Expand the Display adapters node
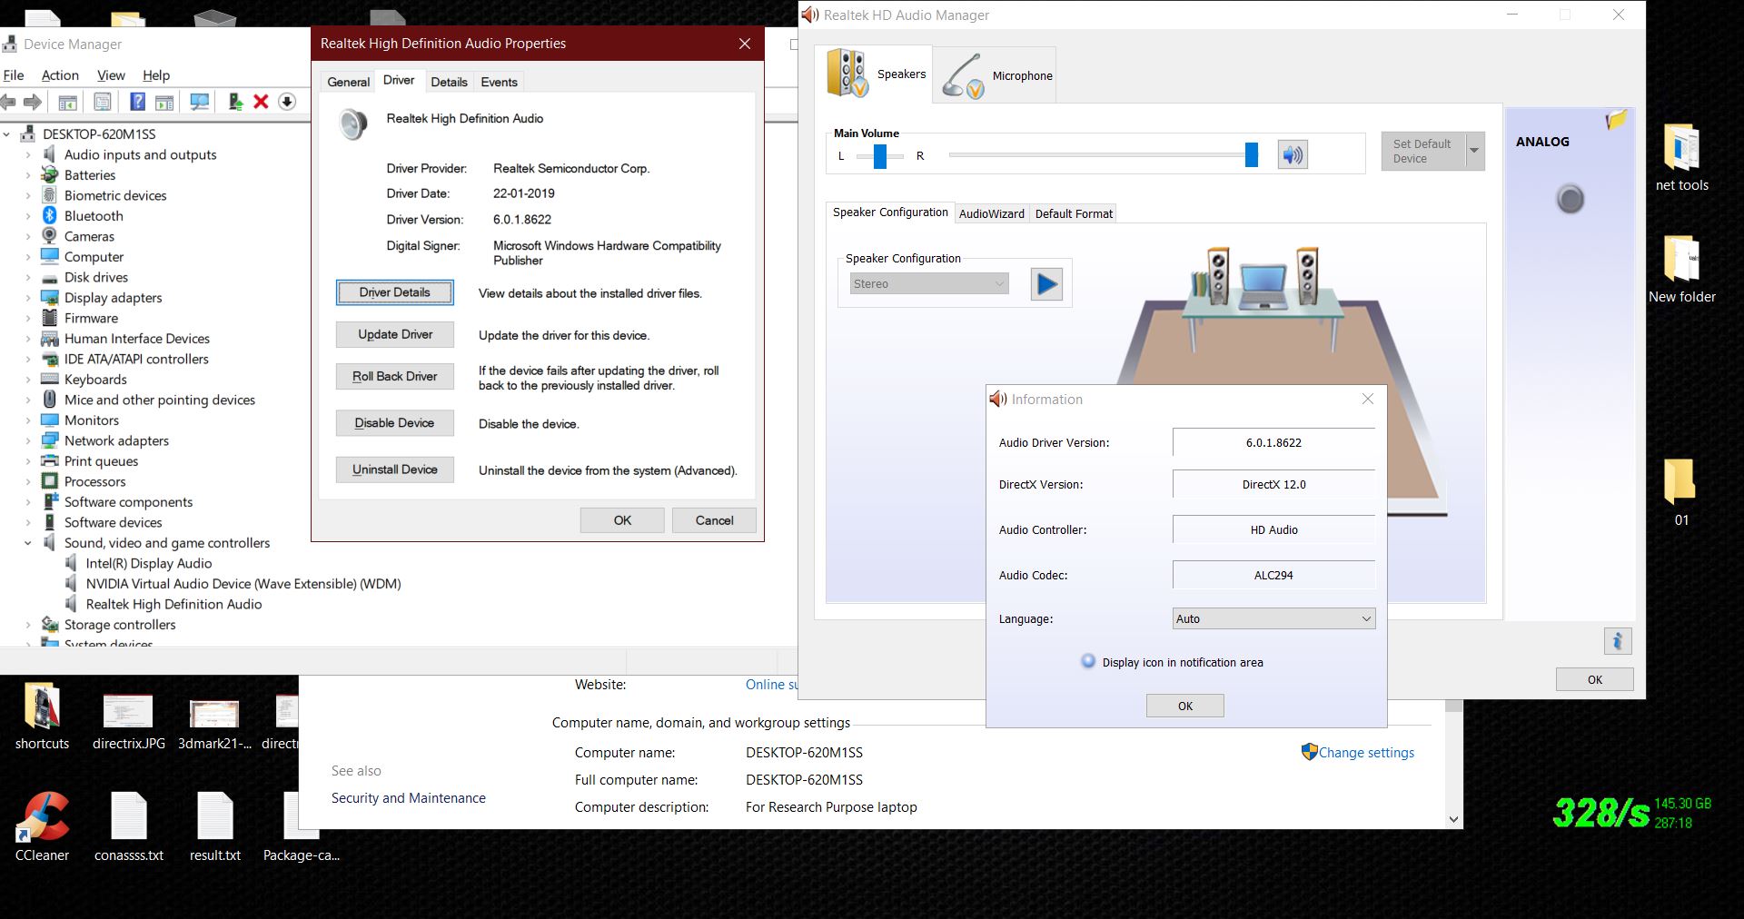The image size is (1744, 919). point(27,298)
